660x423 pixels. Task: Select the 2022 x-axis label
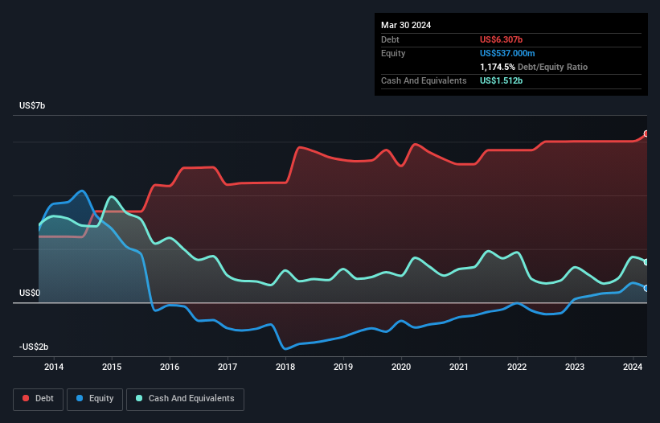tap(517, 367)
